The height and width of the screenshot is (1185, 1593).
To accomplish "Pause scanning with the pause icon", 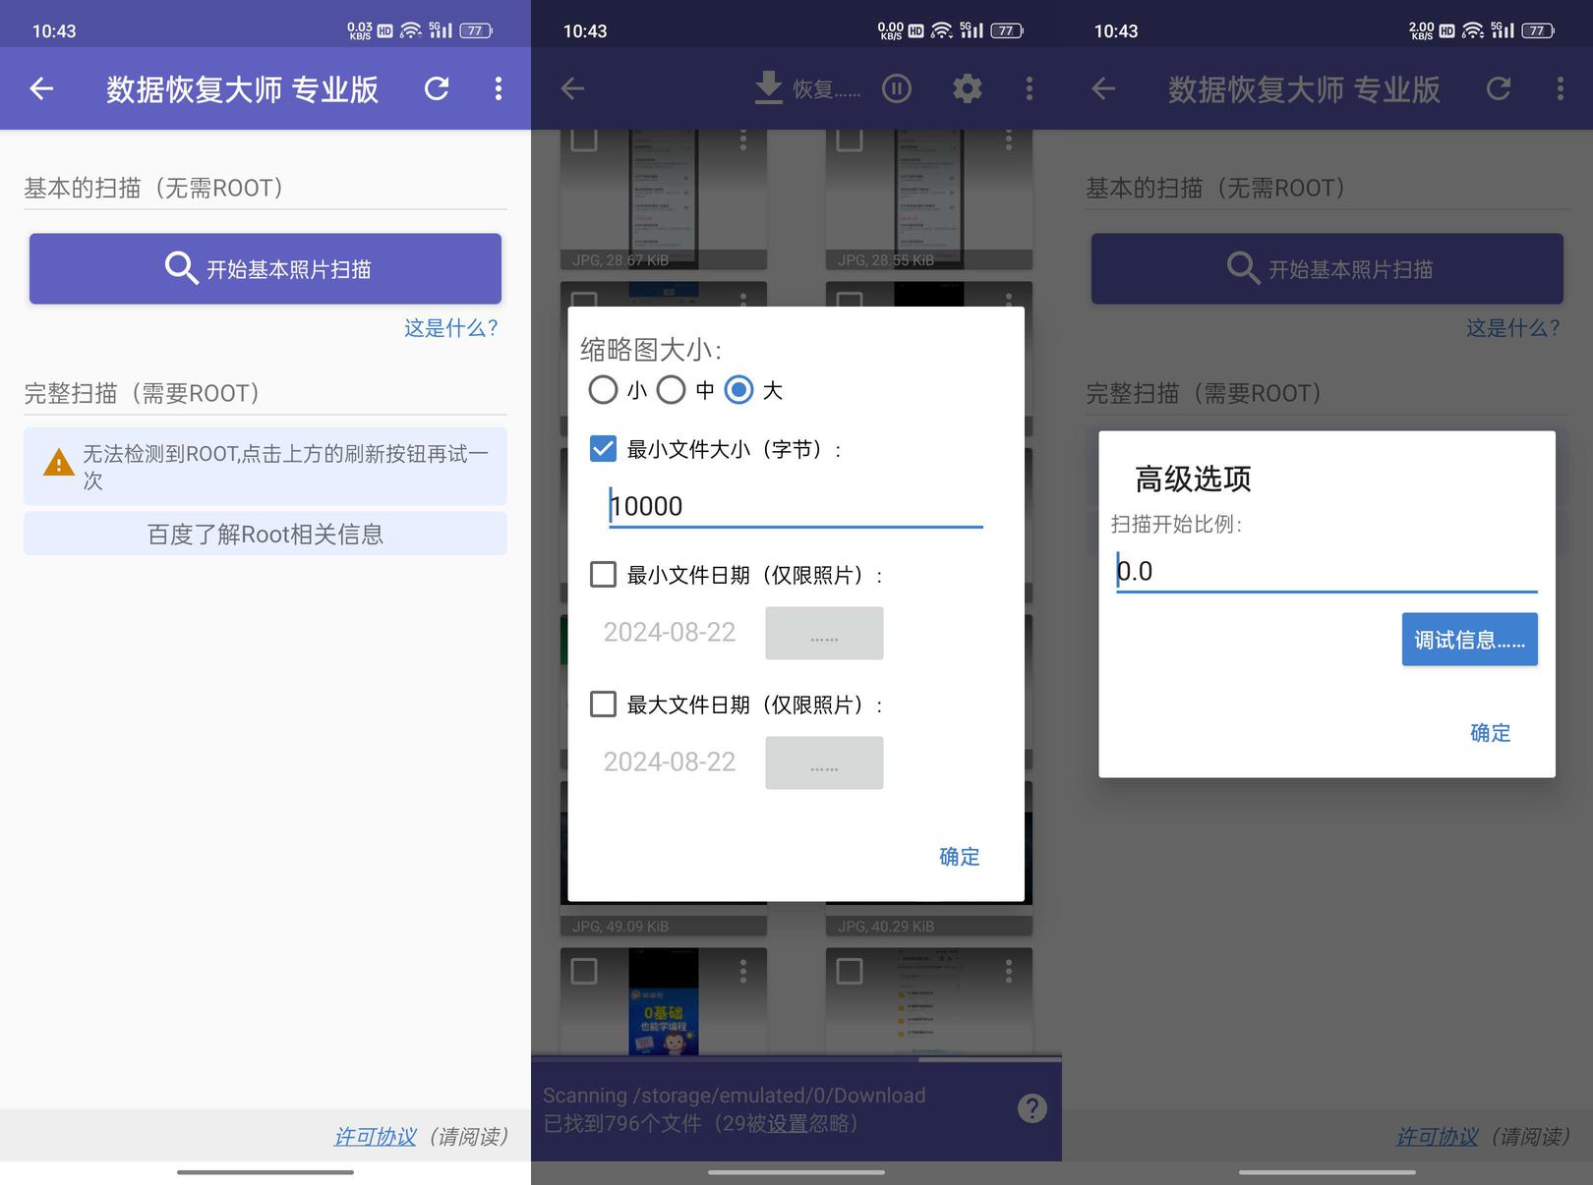I will [896, 89].
